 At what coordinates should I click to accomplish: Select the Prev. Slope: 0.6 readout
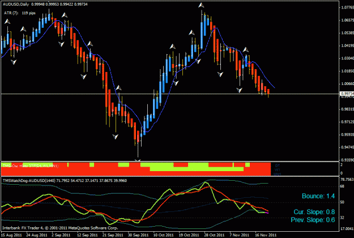pos(313,220)
